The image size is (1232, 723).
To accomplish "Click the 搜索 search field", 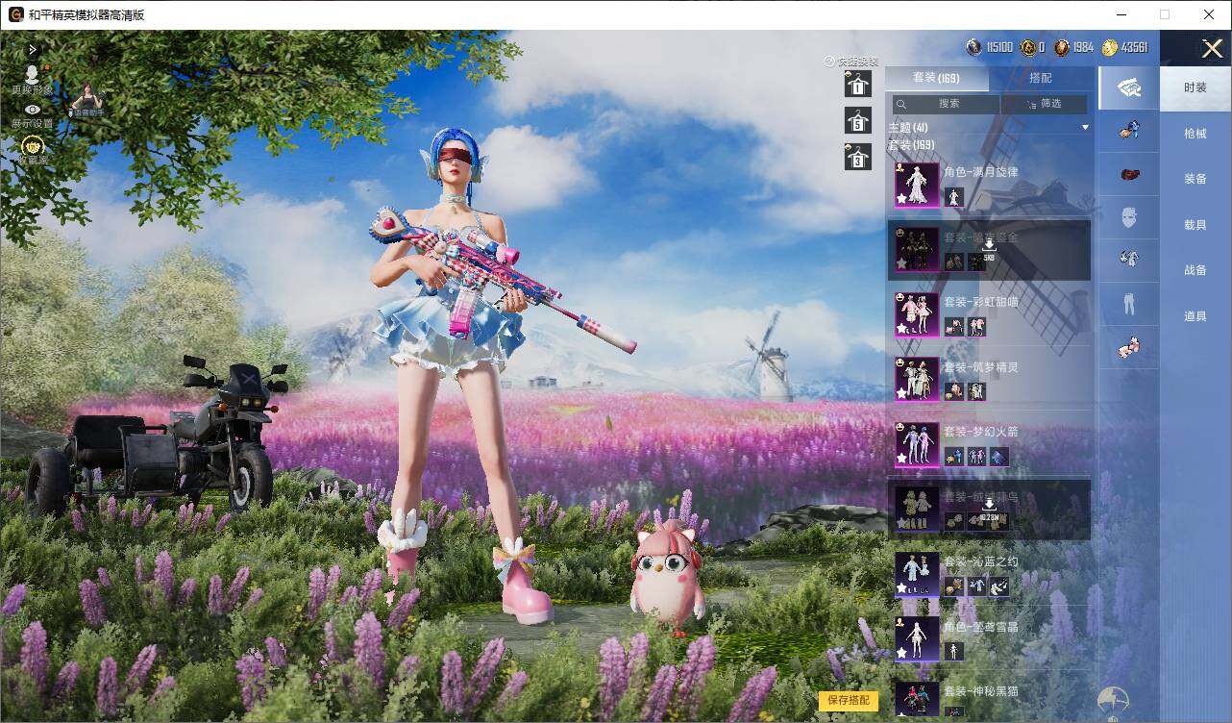I will click(947, 104).
